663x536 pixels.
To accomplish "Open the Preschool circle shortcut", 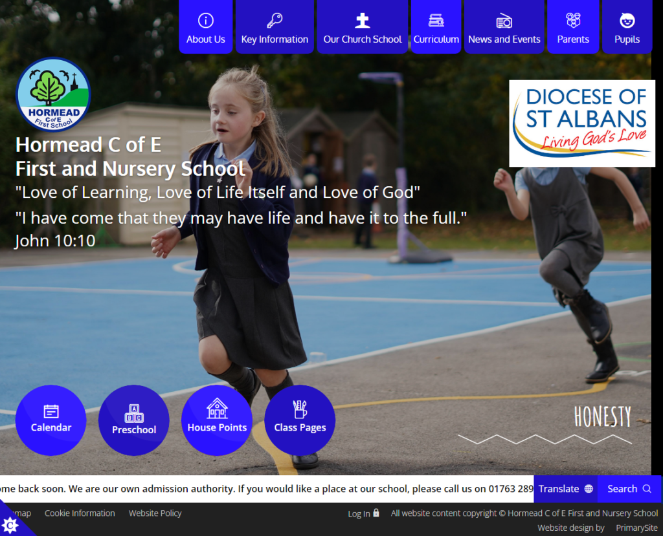I will coord(134,420).
